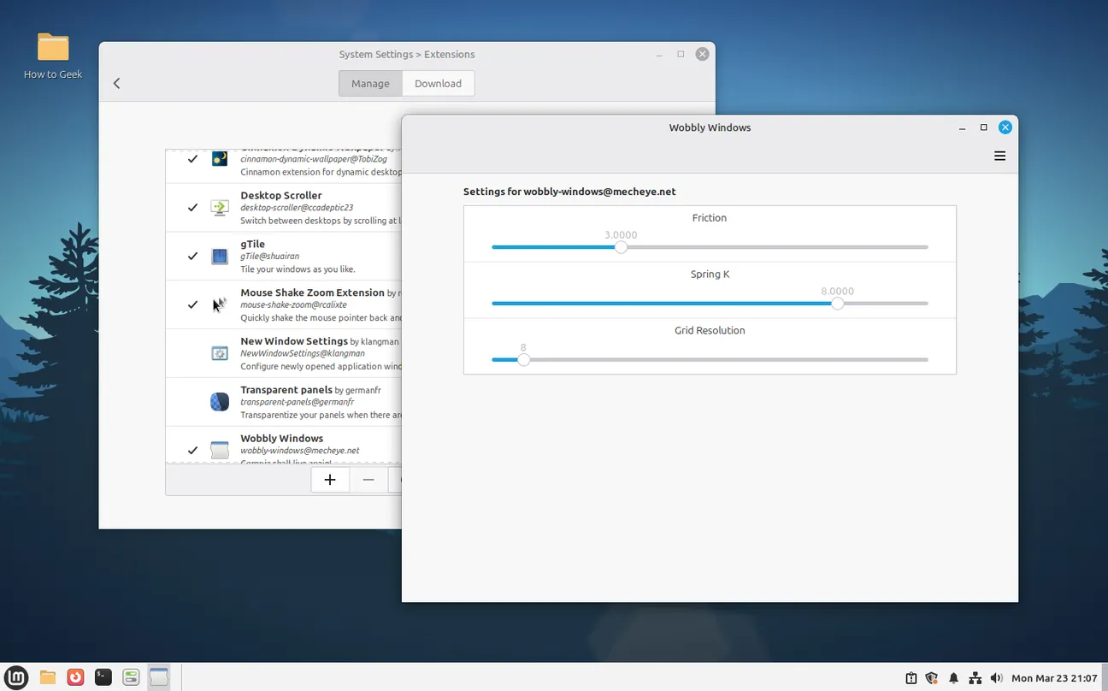Image resolution: width=1108 pixels, height=691 pixels.
Task: Open the Linux Mint start menu
Action: pyautogui.click(x=17, y=677)
